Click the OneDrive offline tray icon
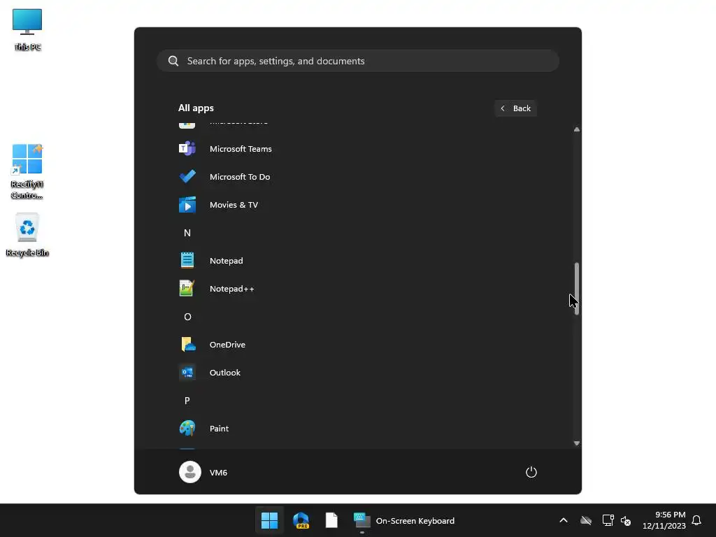 586,520
